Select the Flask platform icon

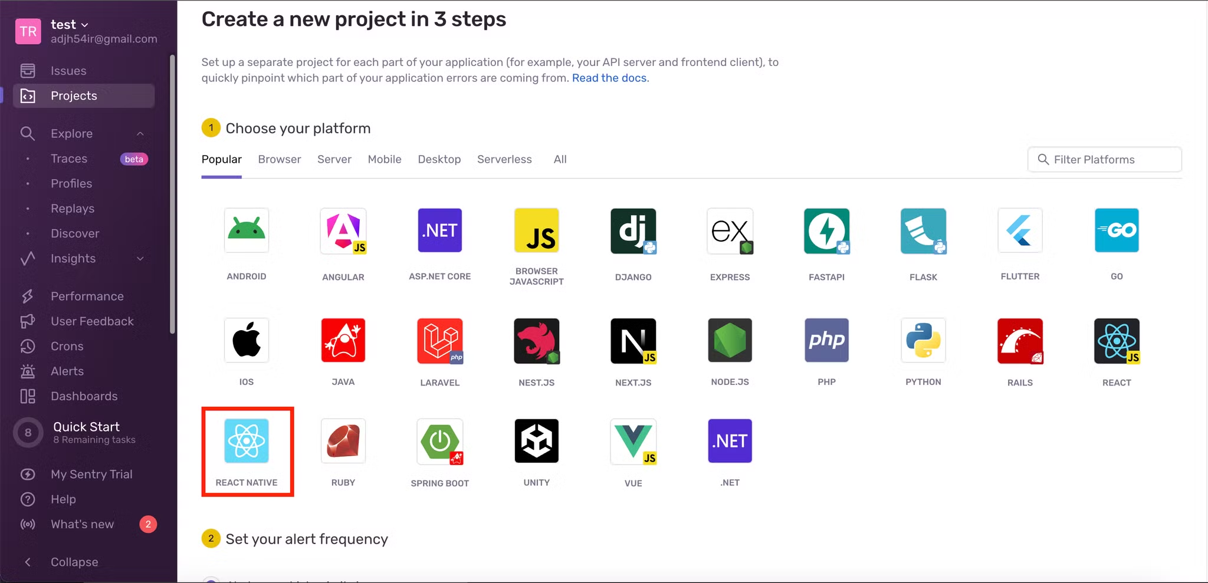(x=924, y=230)
